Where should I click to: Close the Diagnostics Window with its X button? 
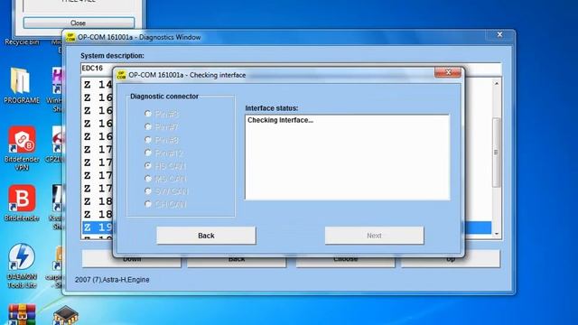[499, 34]
